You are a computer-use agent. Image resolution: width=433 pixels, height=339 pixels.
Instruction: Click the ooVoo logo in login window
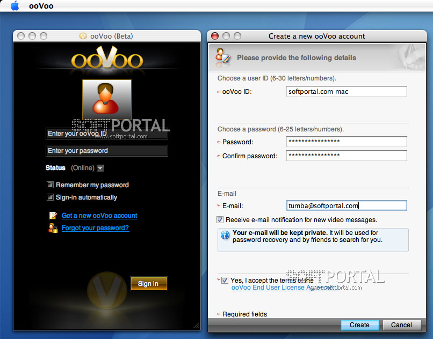107,57
